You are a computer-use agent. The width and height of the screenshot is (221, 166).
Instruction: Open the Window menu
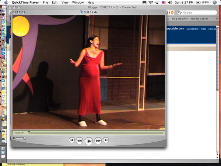[78, 3]
